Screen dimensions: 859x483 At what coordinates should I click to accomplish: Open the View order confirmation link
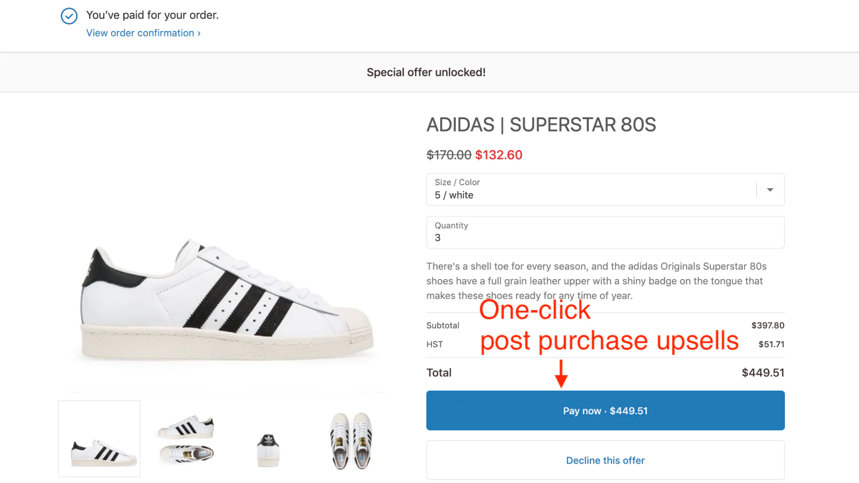143,33
